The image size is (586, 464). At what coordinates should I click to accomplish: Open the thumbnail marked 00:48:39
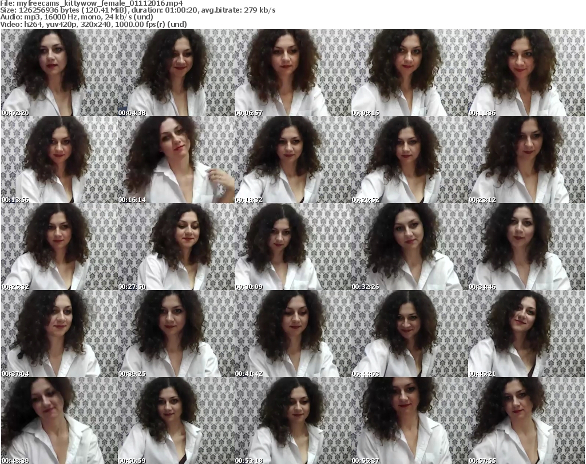point(59,421)
